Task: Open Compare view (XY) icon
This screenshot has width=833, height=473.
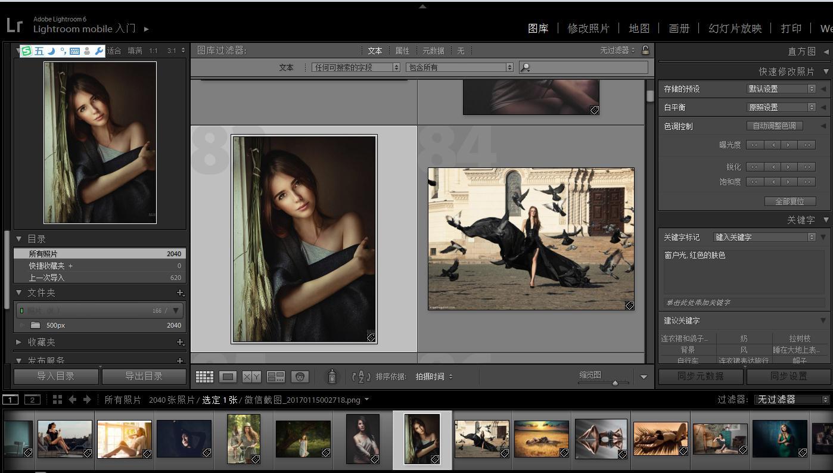Action: [x=251, y=376]
